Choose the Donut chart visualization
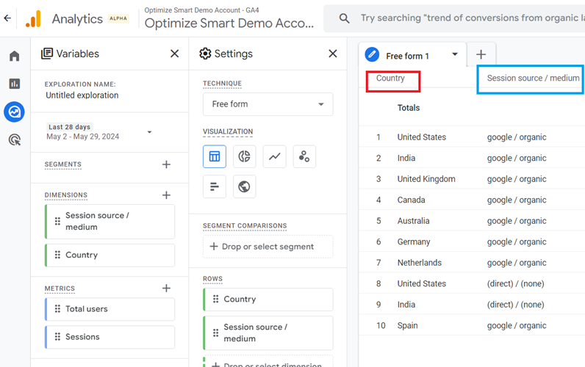The height and width of the screenshot is (367, 585). tap(245, 156)
